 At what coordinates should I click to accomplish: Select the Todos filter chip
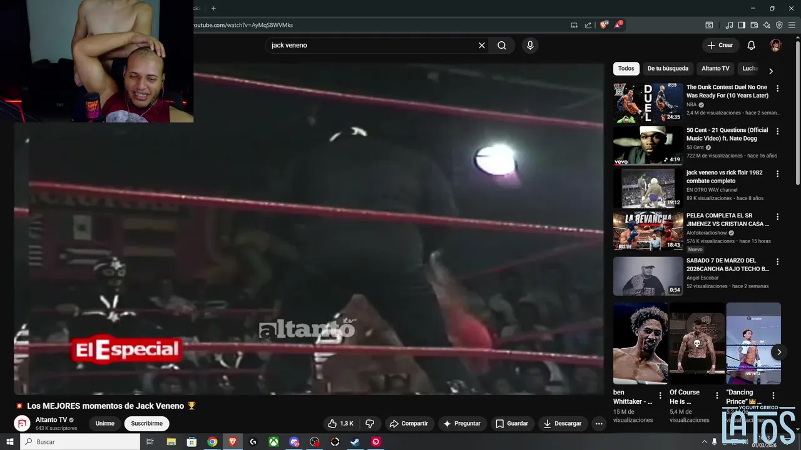[x=626, y=69]
